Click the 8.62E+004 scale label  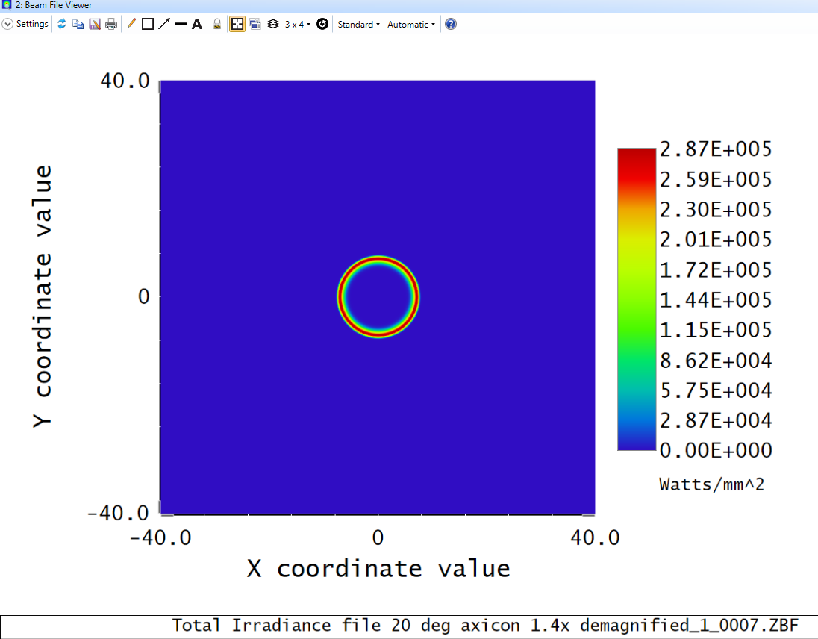[716, 361]
